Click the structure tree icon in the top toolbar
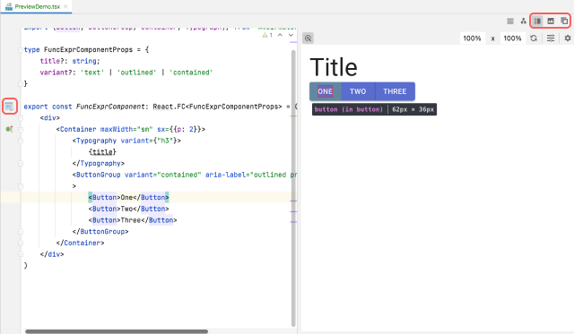The image size is (574, 334). 524,21
